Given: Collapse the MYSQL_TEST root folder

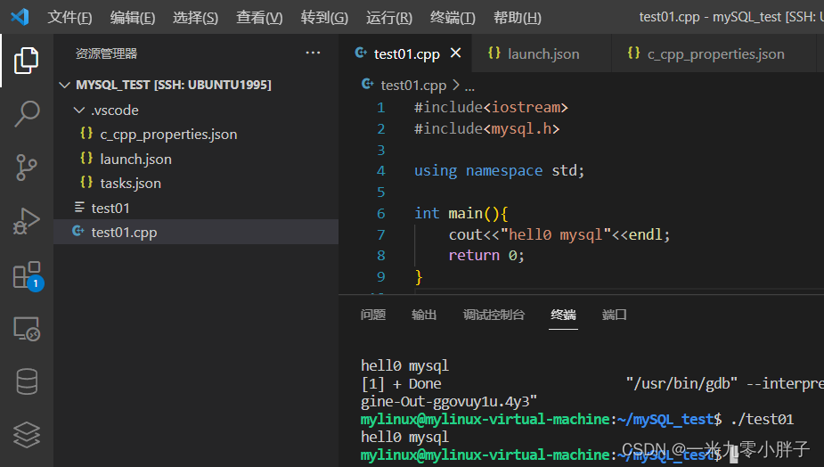Looking at the screenshot, I should 64,85.
